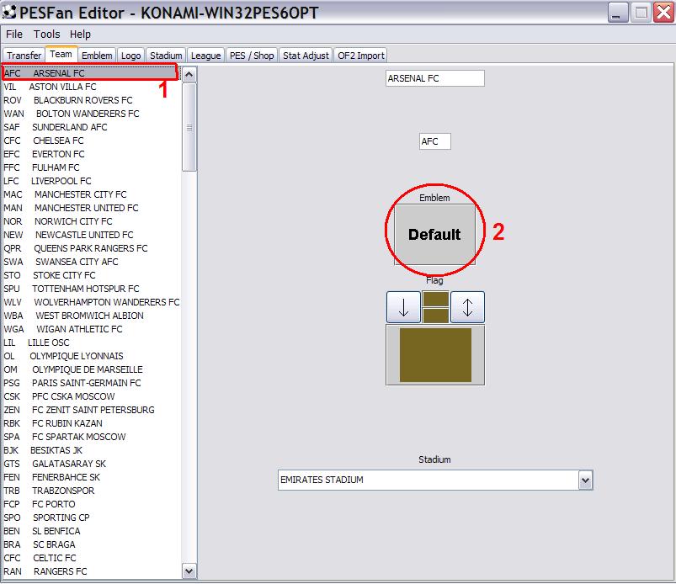Switch to the Transfer tab
The width and height of the screenshot is (676, 584).
(x=24, y=56)
